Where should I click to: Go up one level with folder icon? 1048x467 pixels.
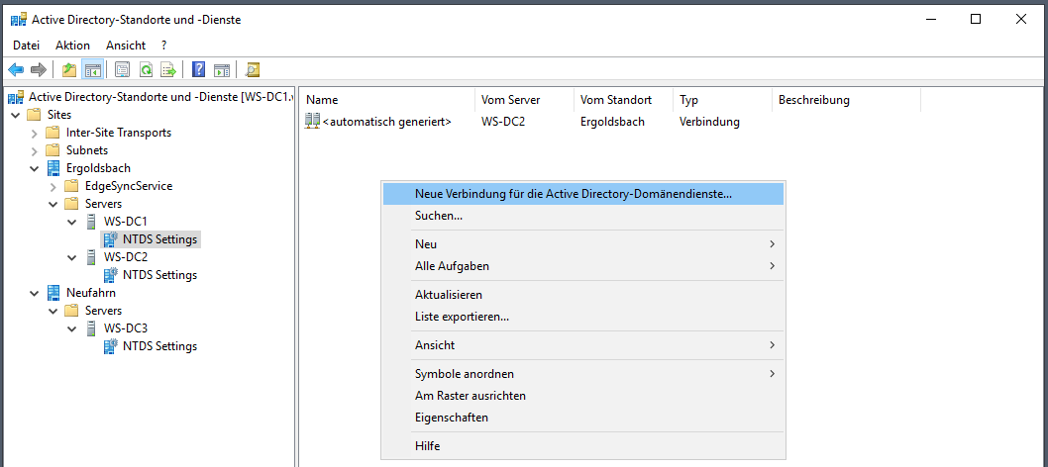69,69
